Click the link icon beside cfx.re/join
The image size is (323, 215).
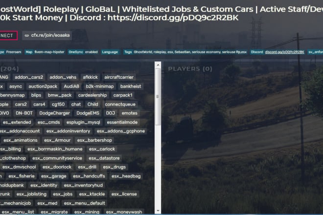(27, 36)
